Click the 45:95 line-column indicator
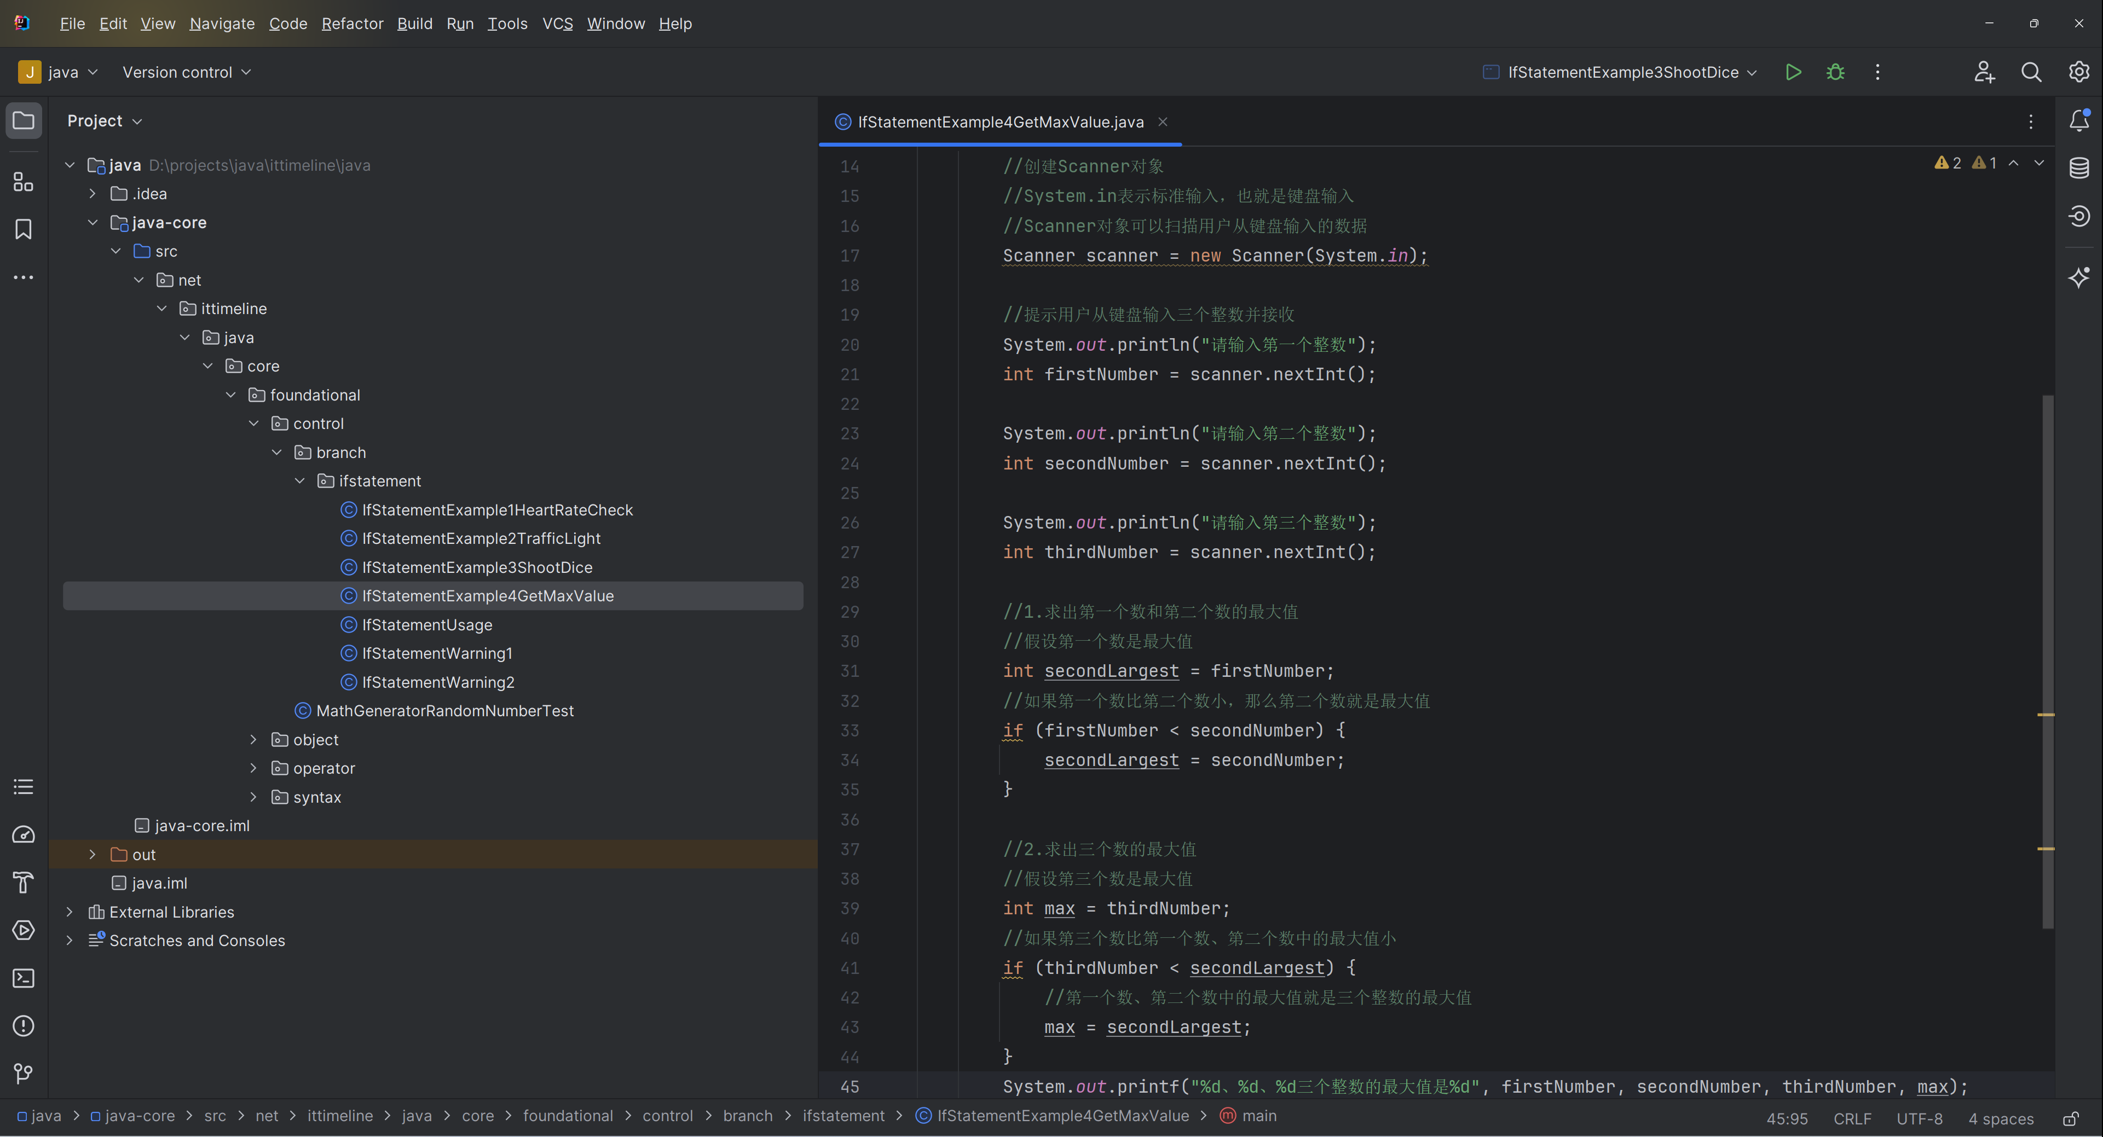Screen dimensions: 2103x1137 (1786, 1118)
